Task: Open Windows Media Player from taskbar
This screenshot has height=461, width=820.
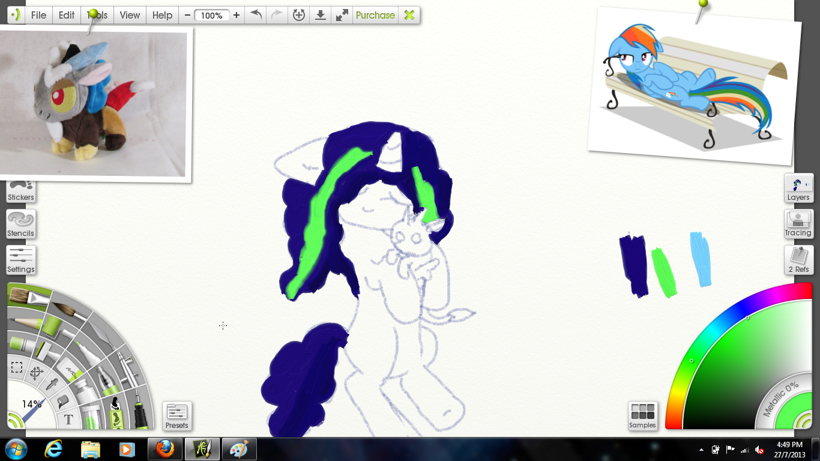Action: tap(127, 449)
